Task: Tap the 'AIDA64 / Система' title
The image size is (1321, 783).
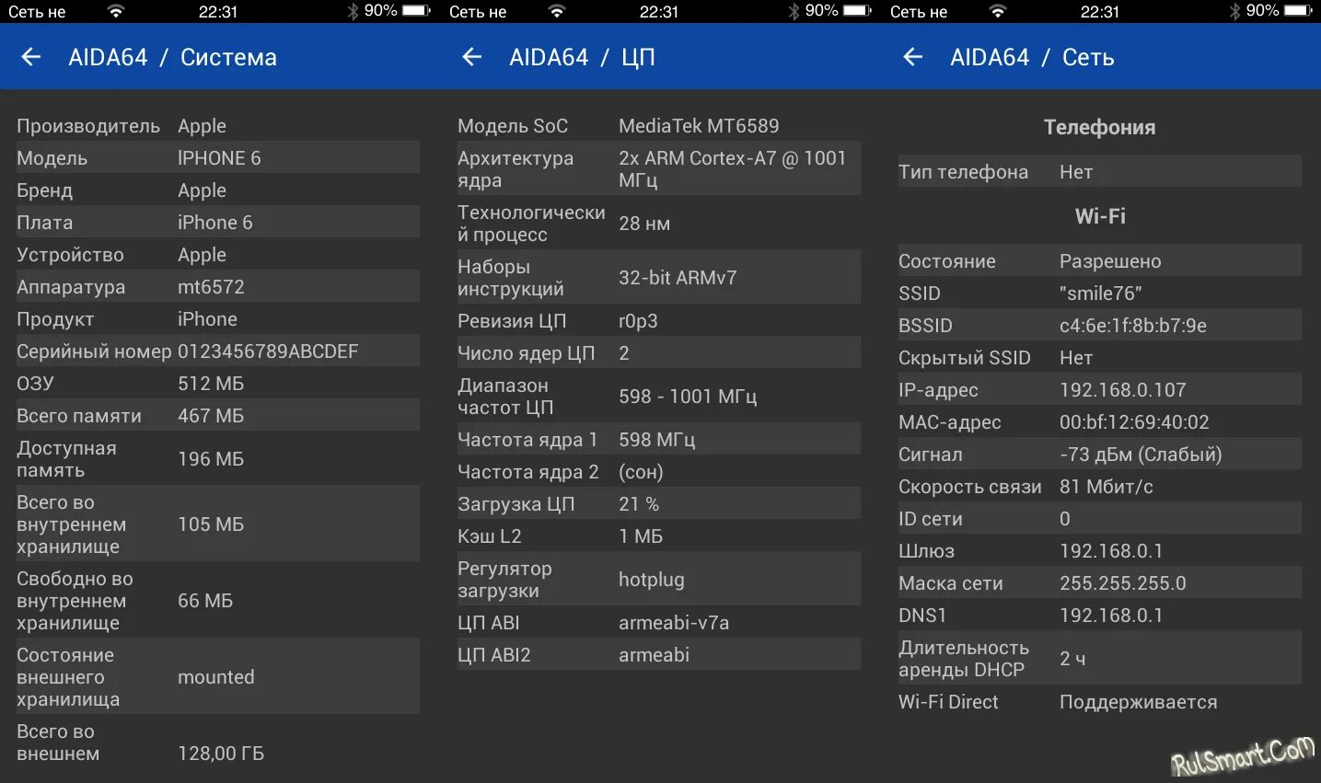Action: click(x=172, y=57)
